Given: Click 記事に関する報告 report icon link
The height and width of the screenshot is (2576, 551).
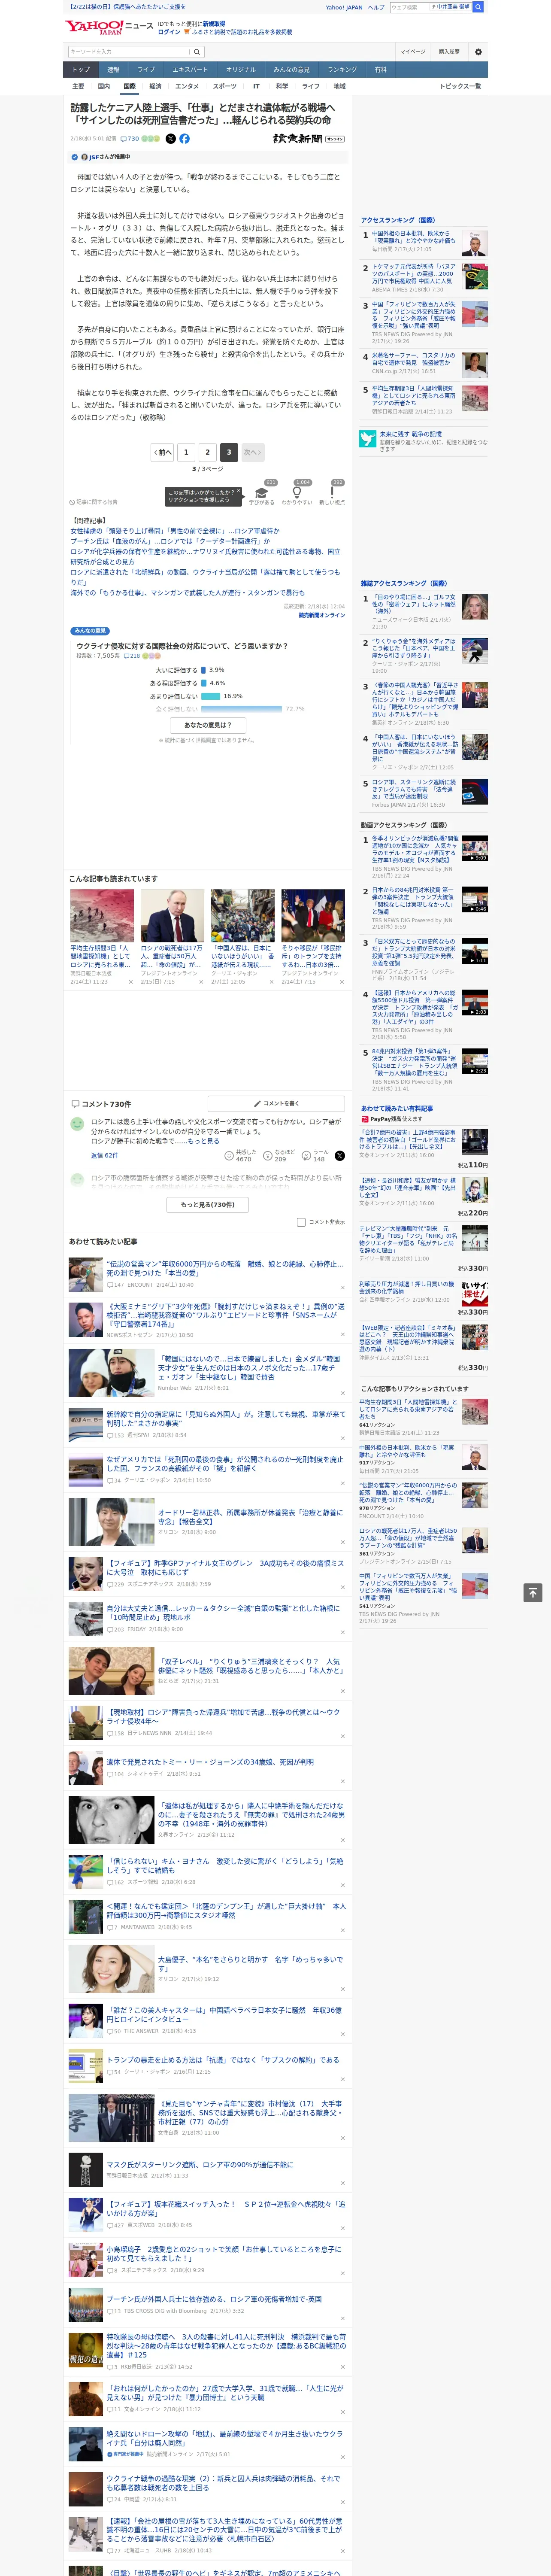Looking at the screenshot, I should [94, 502].
